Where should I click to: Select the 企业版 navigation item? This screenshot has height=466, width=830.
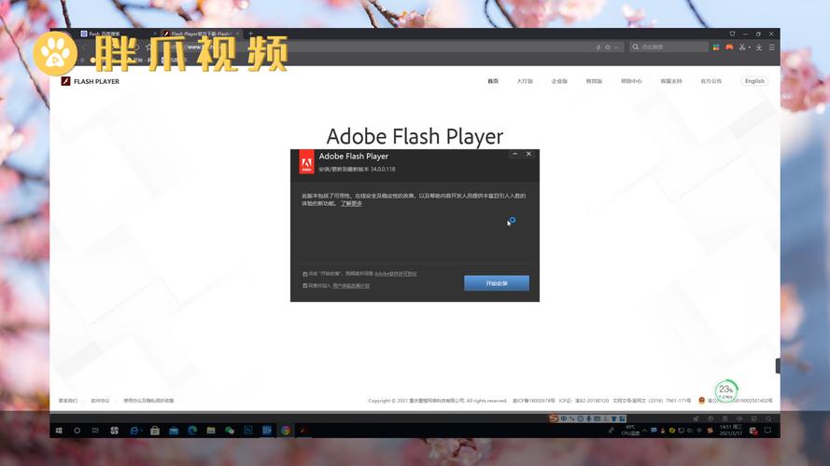click(559, 81)
